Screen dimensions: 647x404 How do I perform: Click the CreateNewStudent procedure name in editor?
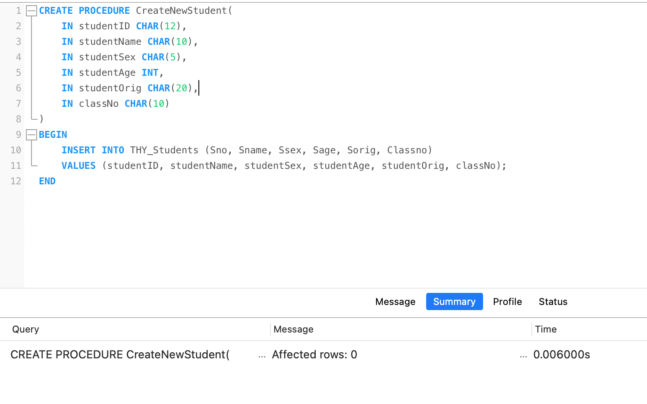182,11
